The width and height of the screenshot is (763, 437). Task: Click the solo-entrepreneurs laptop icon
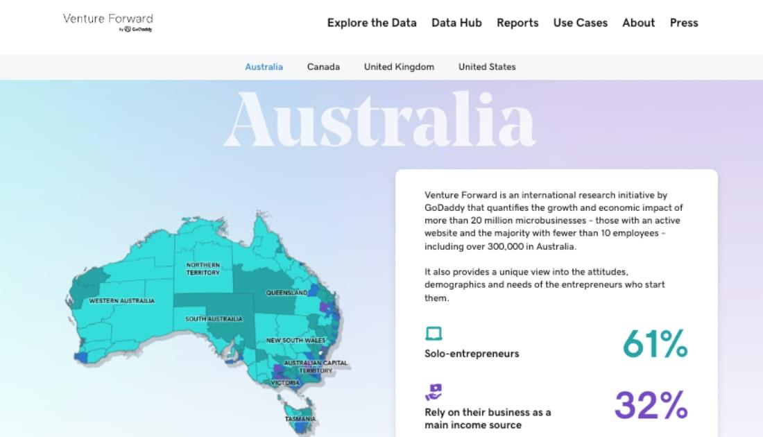pos(434,334)
